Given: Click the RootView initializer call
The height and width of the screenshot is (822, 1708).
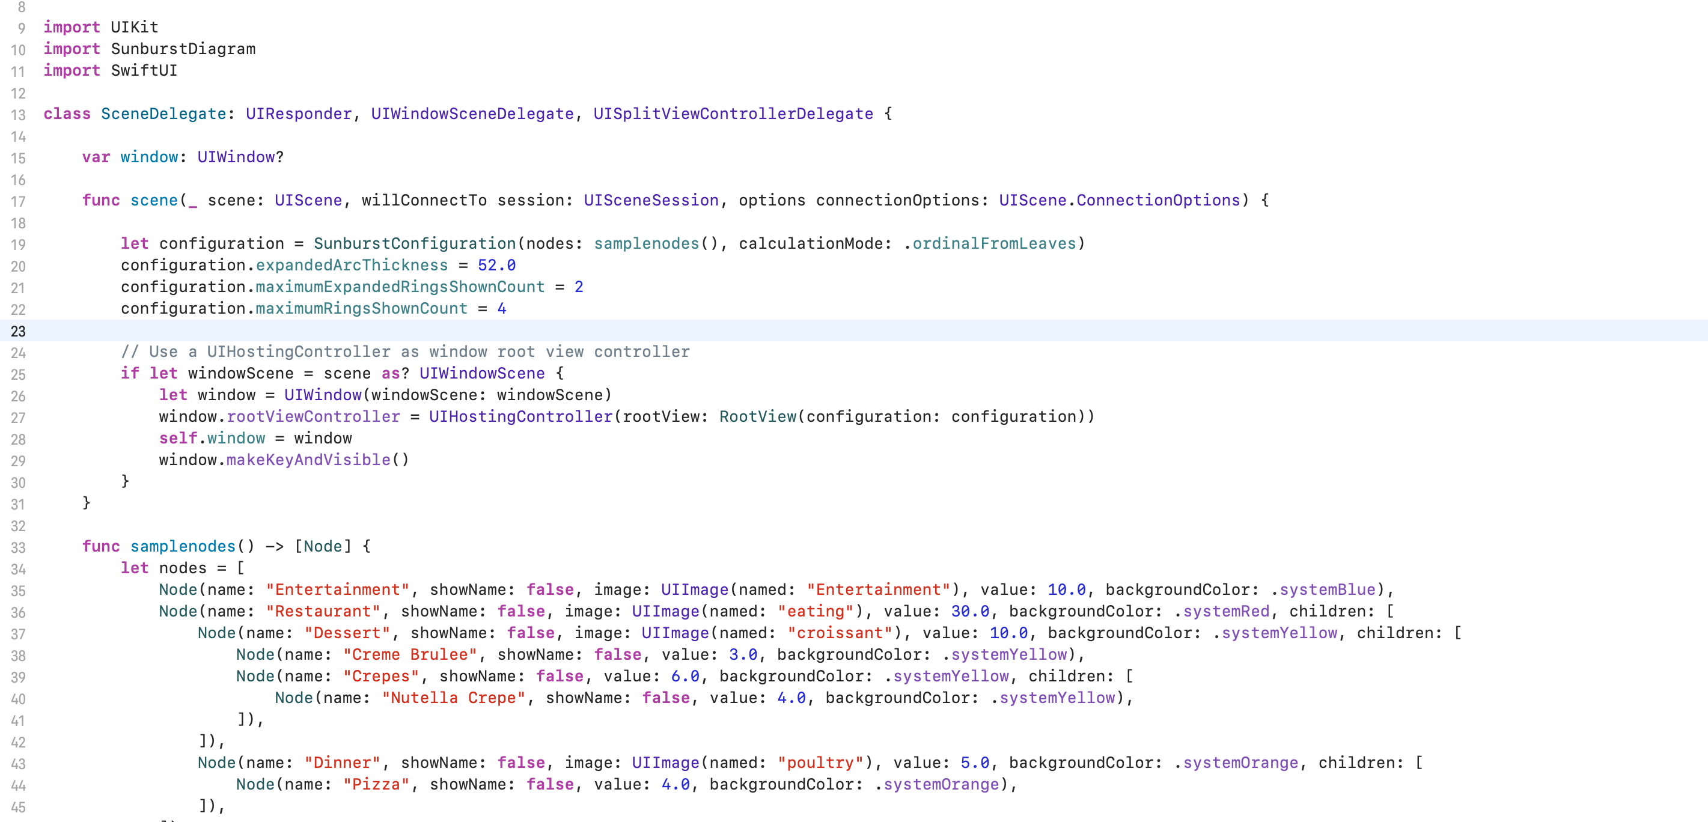Looking at the screenshot, I should point(757,417).
